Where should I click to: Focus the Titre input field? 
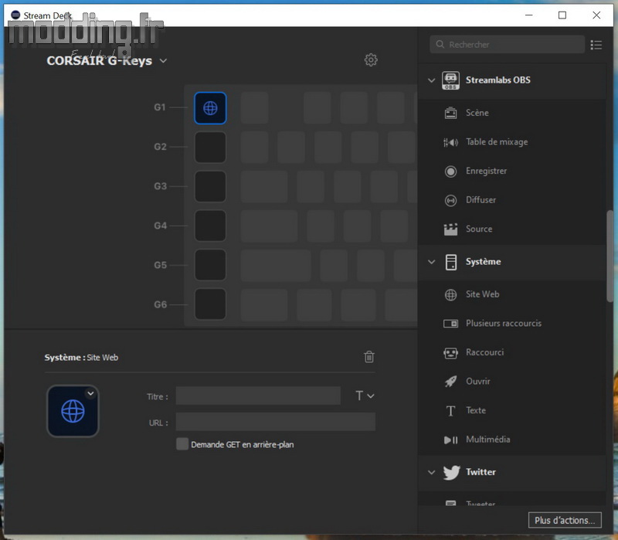[258, 396]
